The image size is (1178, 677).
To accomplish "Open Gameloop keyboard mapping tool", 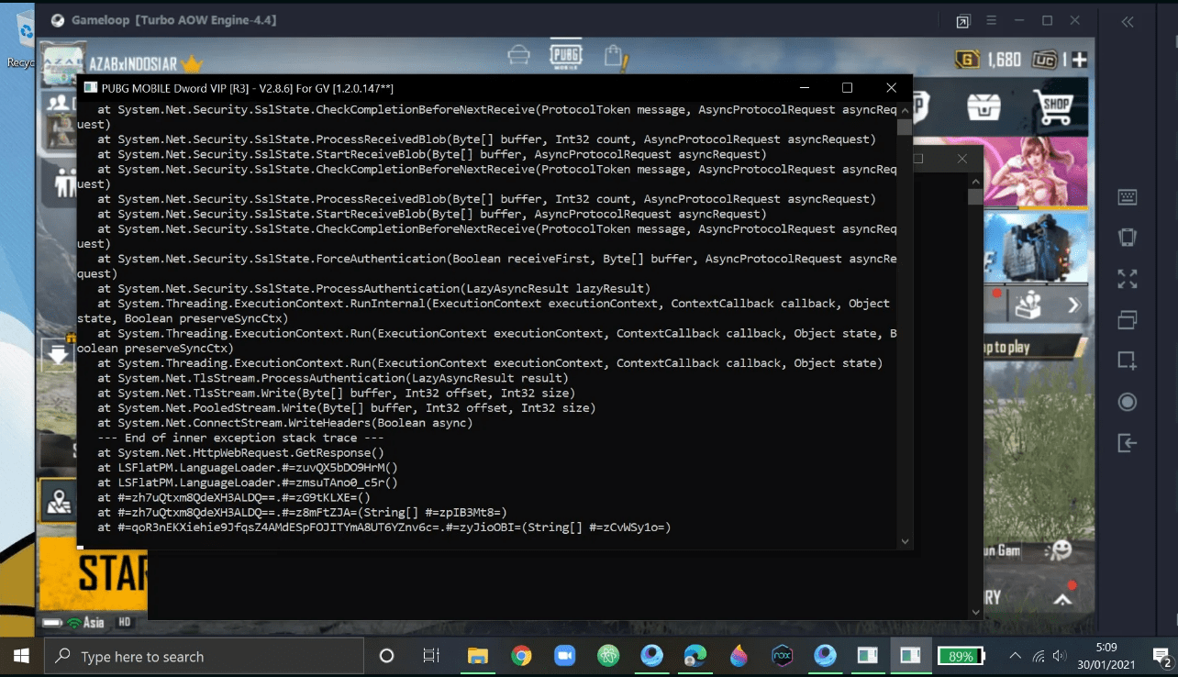I will pyautogui.click(x=1128, y=197).
